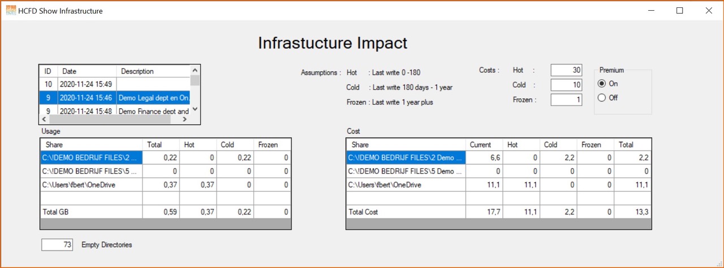Click the Hot cost input field

(x=566, y=70)
